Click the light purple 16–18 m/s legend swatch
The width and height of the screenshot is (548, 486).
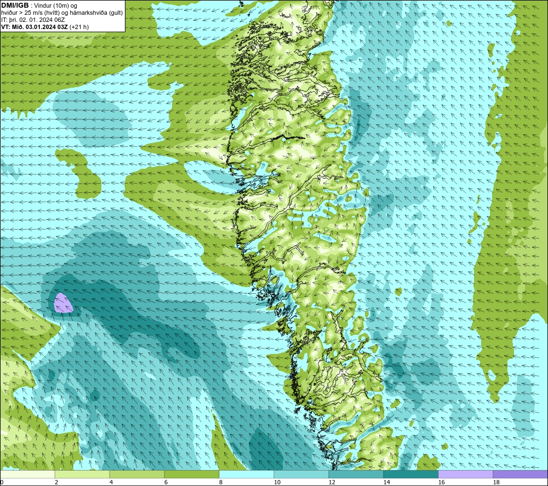point(465,474)
